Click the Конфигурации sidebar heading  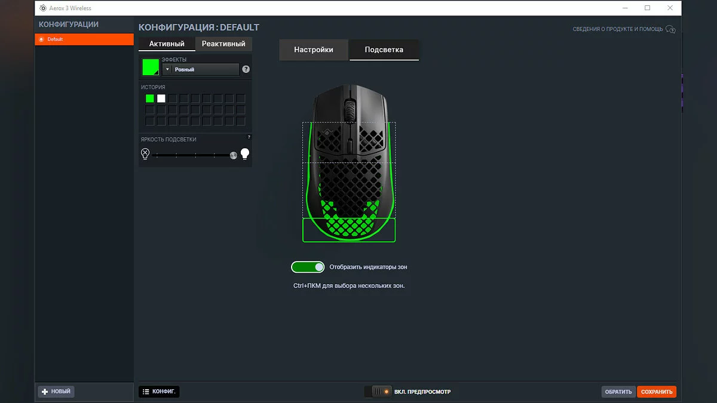coord(69,24)
